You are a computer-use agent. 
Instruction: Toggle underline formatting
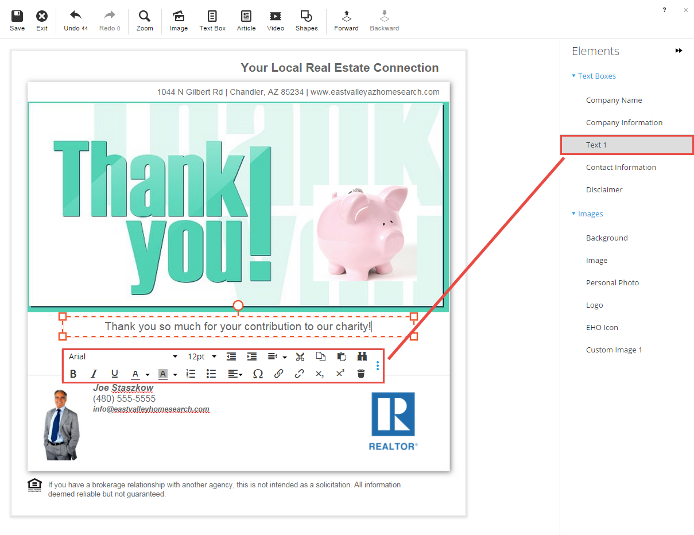coord(115,374)
